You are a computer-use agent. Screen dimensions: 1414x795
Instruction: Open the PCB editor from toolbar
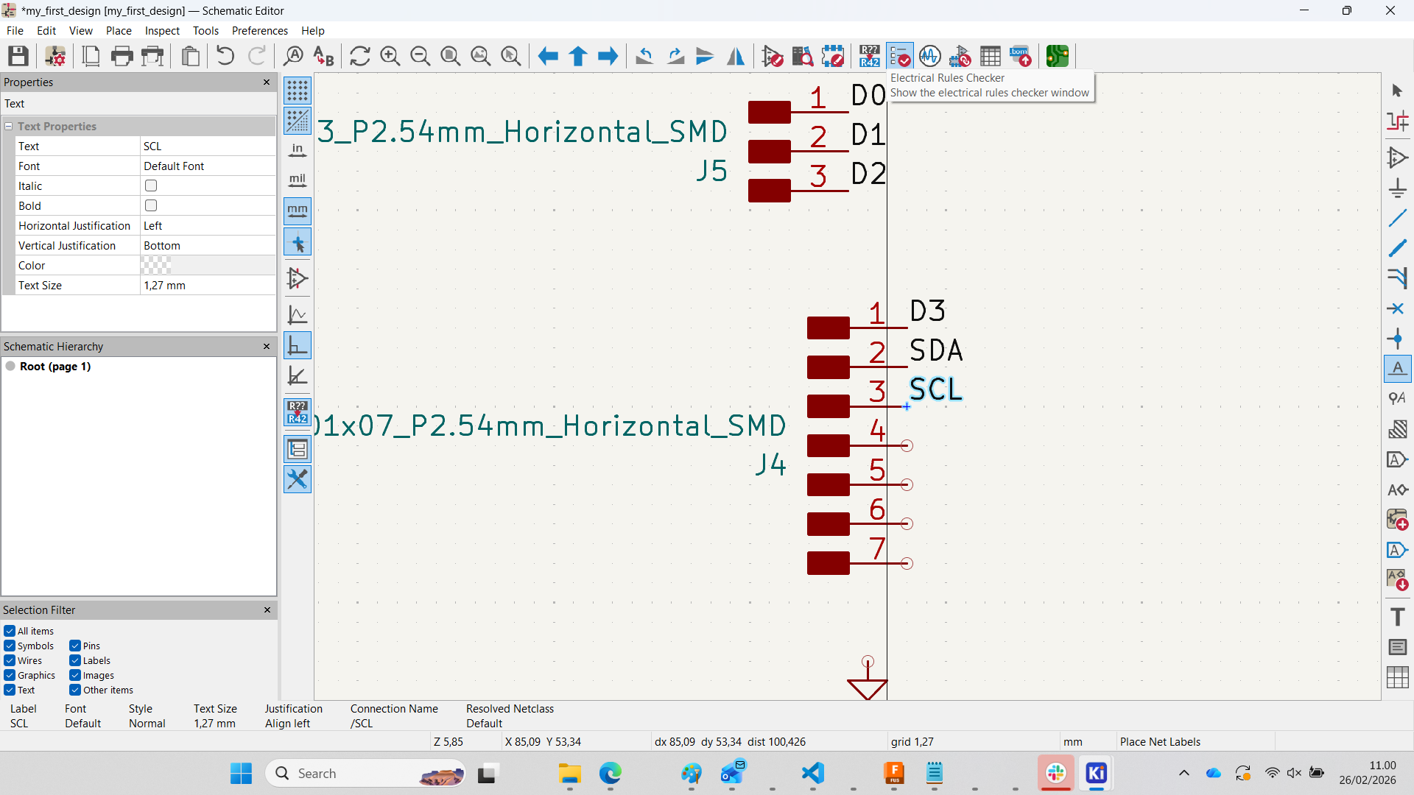1058,56
